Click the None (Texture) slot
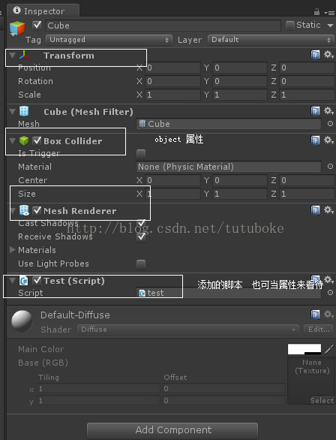Image resolution: width=336 pixels, height=440 pixels. [x=311, y=380]
